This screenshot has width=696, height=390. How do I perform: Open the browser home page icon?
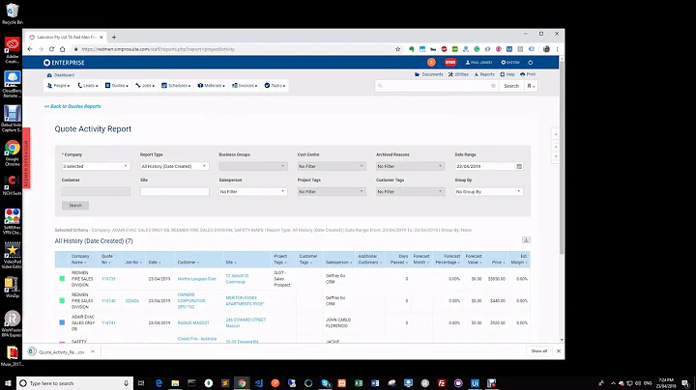63,49
